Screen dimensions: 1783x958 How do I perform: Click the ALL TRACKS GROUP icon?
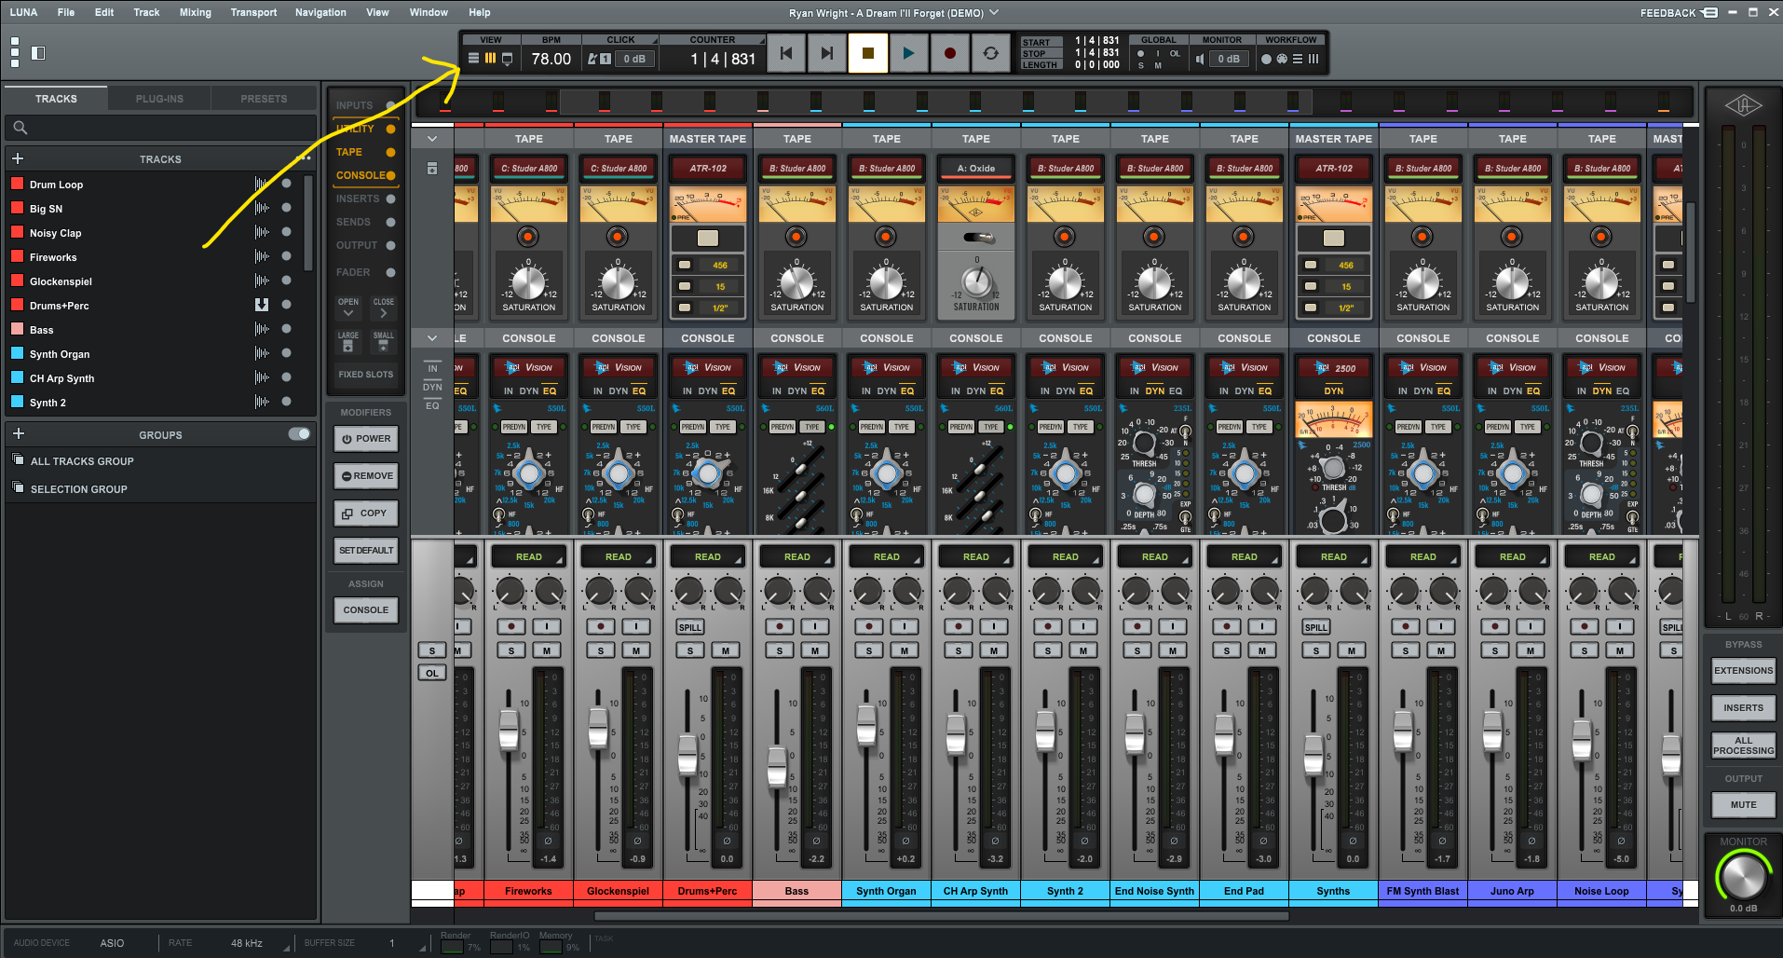18,459
